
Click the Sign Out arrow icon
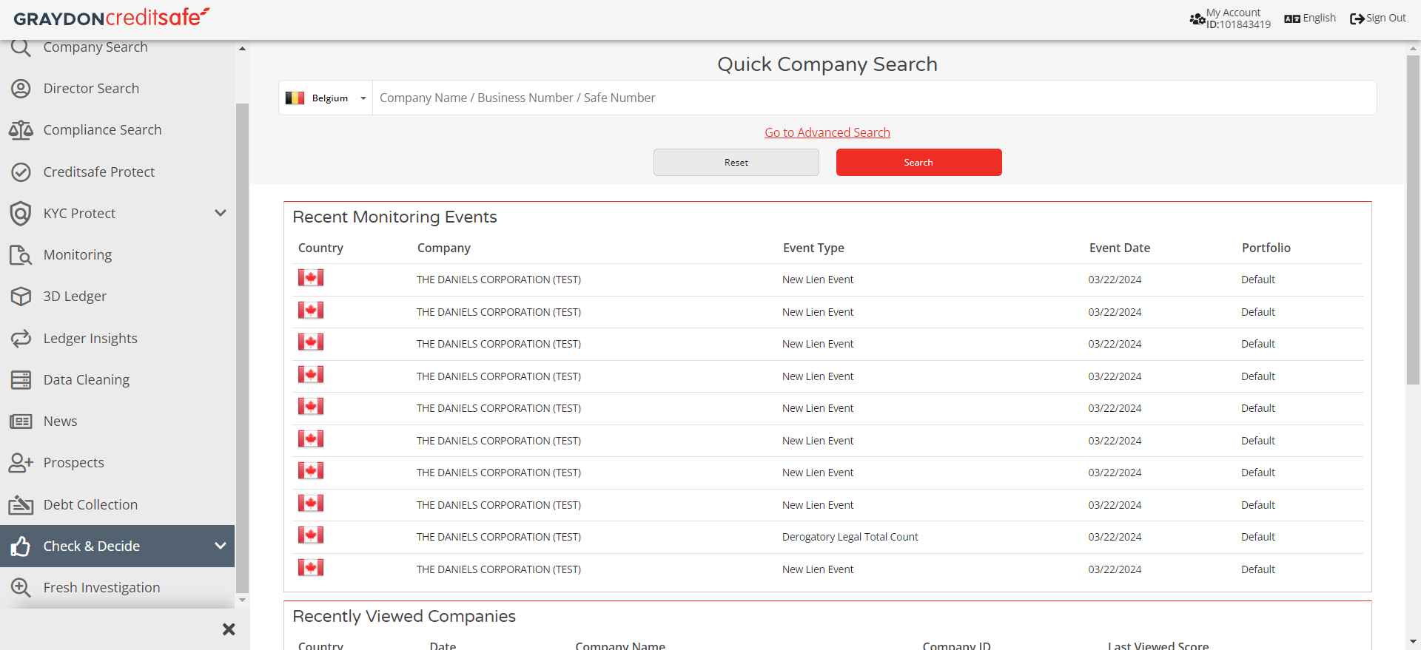[1357, 19]
